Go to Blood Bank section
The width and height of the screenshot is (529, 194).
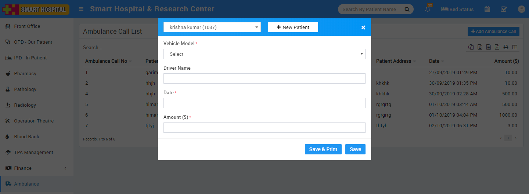click(x=26, y=137)
